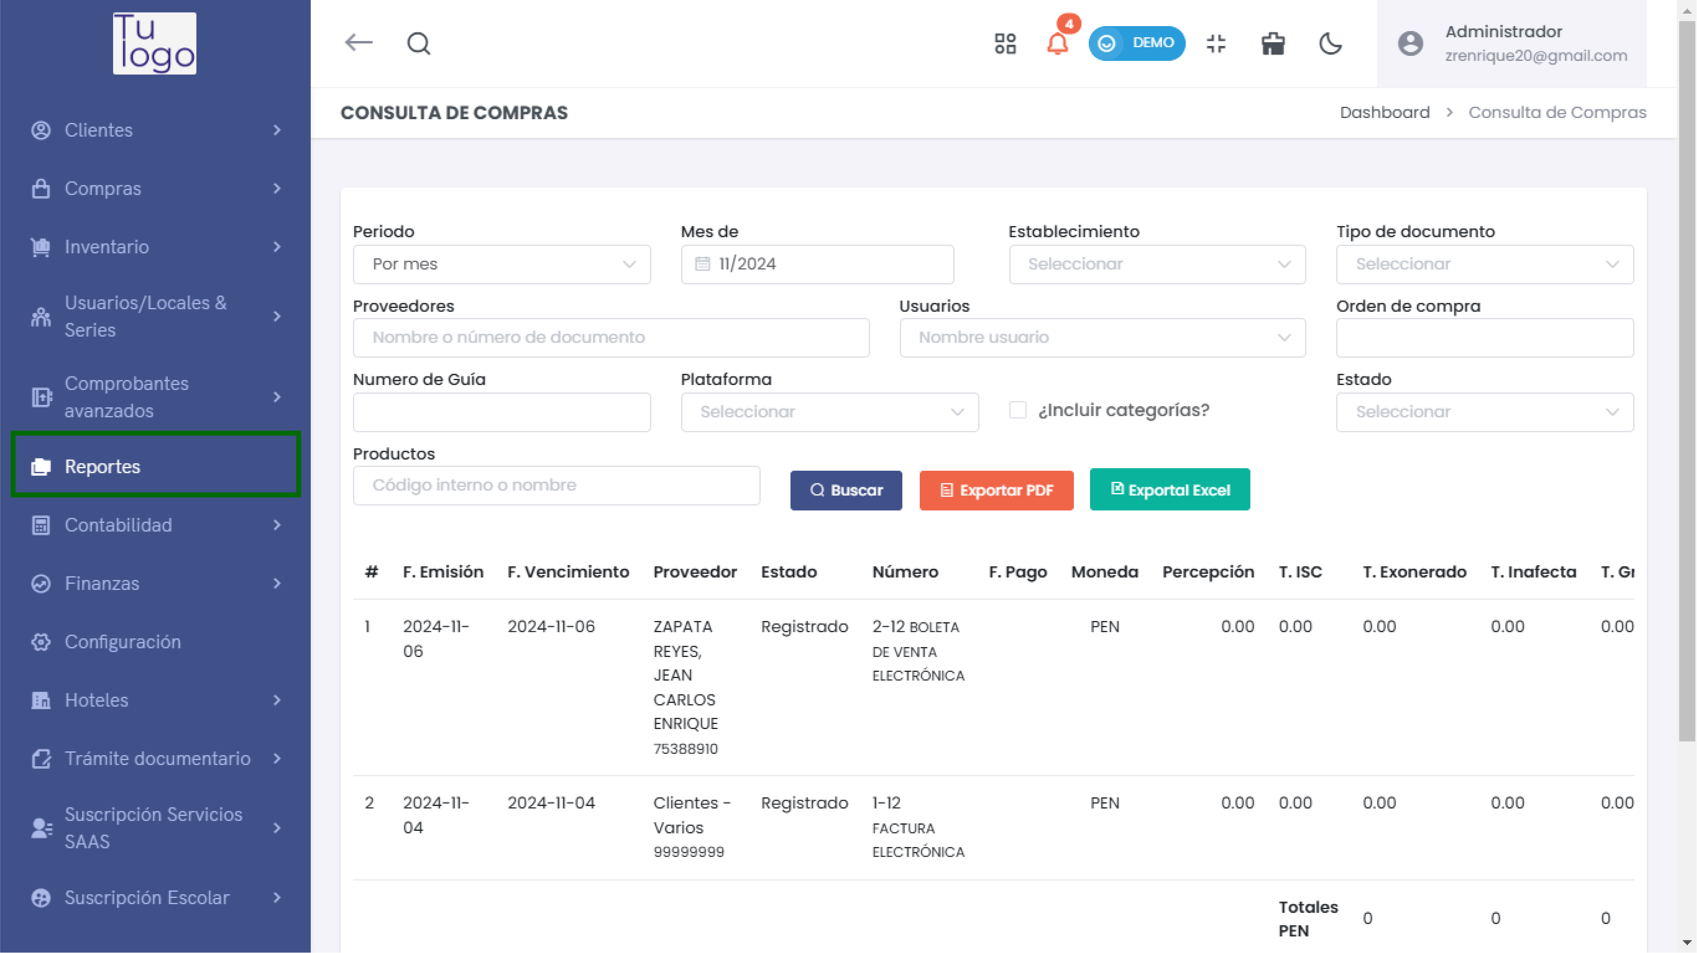The image size is (1697, 953).
Task: Open the Periodo dropdown showing Por mes
Action: click(x=501, y=265)
